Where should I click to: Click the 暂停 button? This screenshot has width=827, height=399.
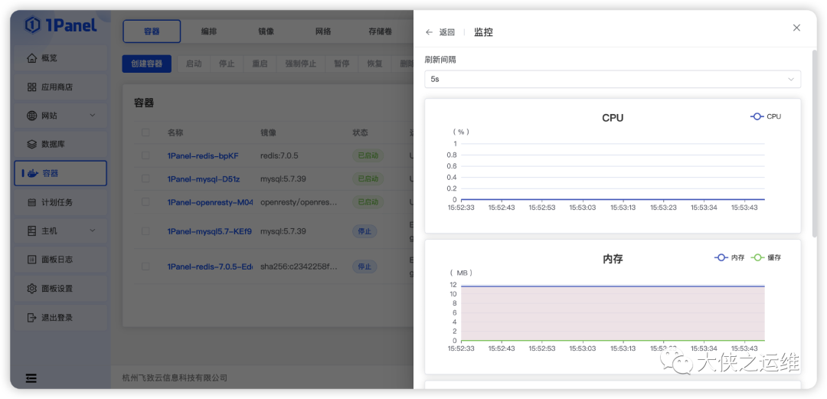342,64
